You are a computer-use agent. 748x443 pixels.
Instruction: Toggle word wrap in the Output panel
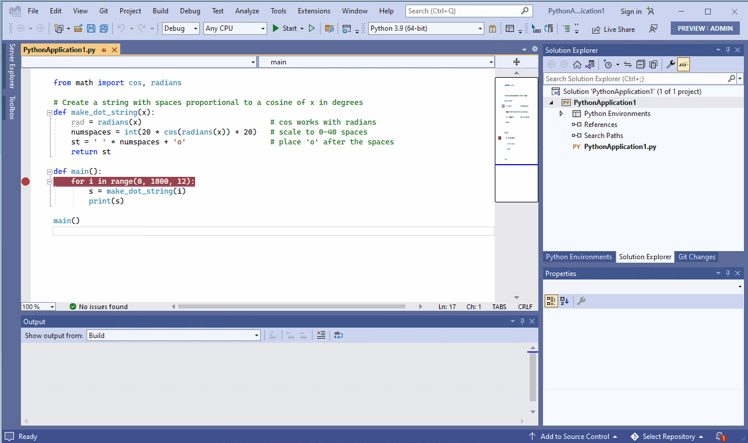tap(339, 335)
